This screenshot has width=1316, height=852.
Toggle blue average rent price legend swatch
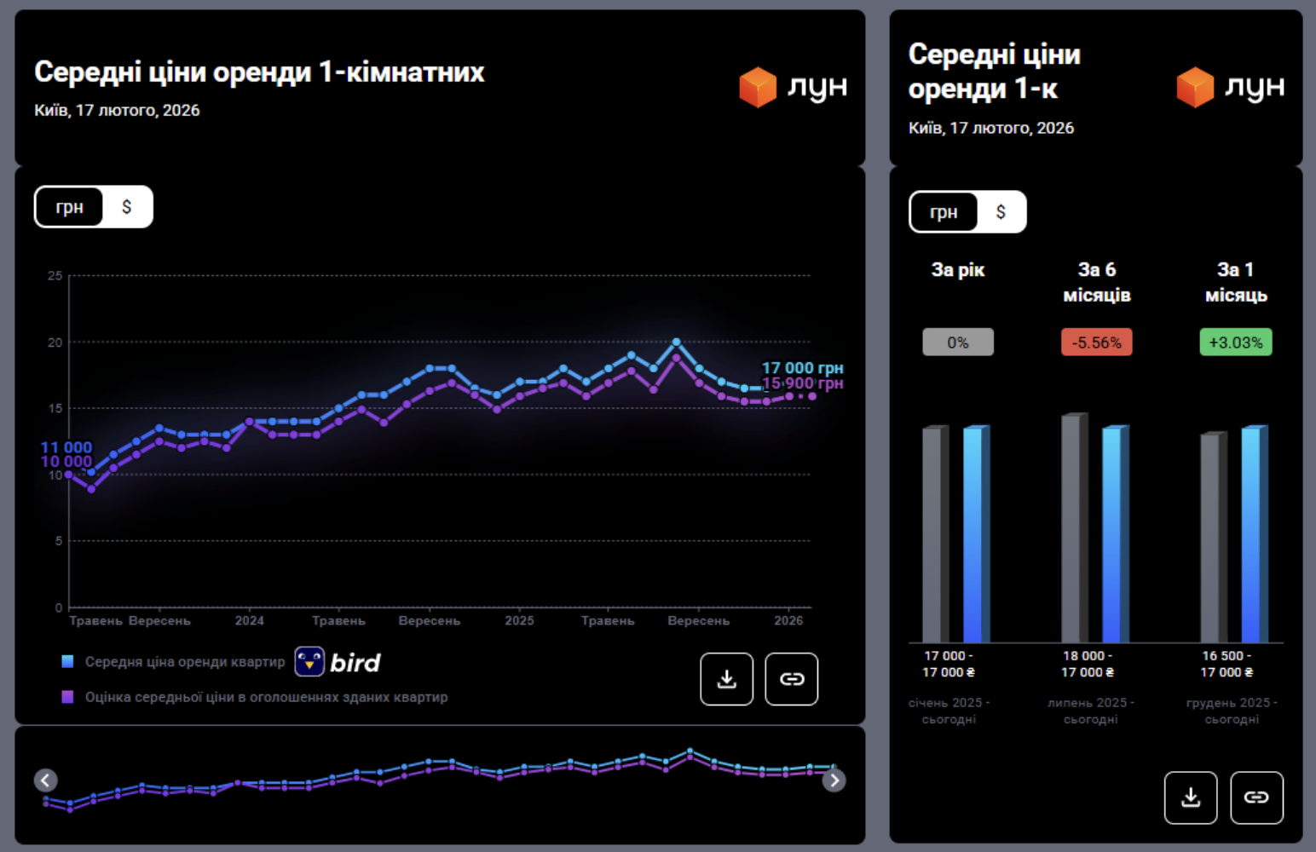(68, 662)
